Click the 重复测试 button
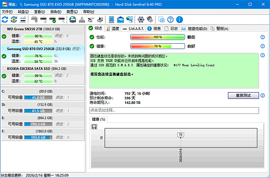Image resolution: width=270 pixels, height=178 pixels. click(243, 96)
